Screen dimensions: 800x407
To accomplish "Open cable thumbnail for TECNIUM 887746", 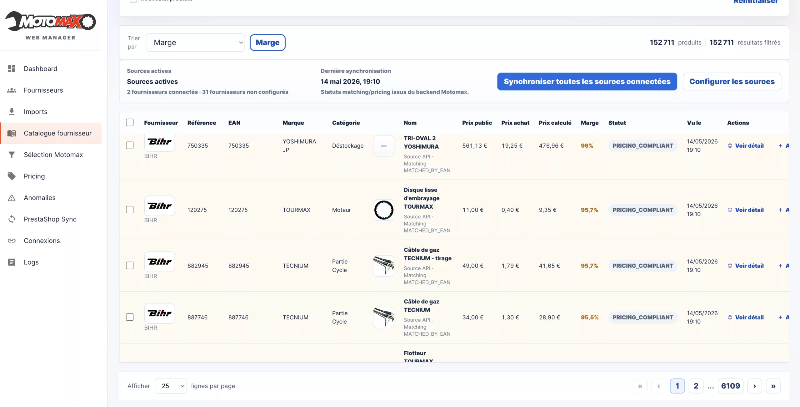I will pos(384,317).
